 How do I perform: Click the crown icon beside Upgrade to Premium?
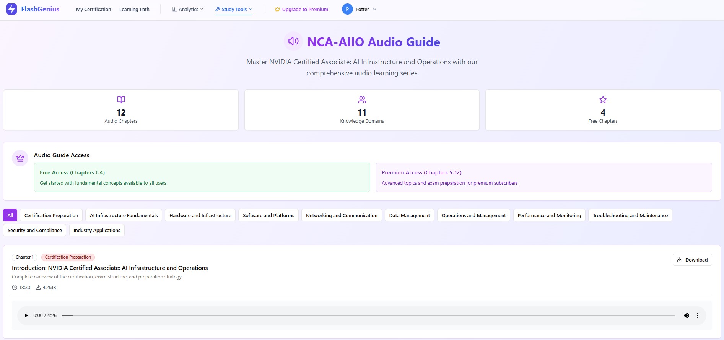277,9
